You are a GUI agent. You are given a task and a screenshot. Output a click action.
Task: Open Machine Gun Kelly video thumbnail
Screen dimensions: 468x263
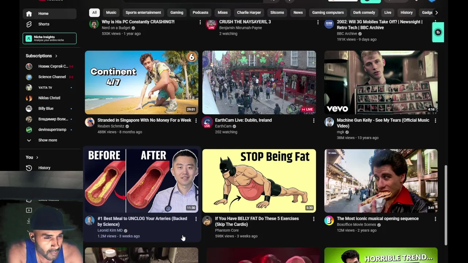[x=381, y=83]
